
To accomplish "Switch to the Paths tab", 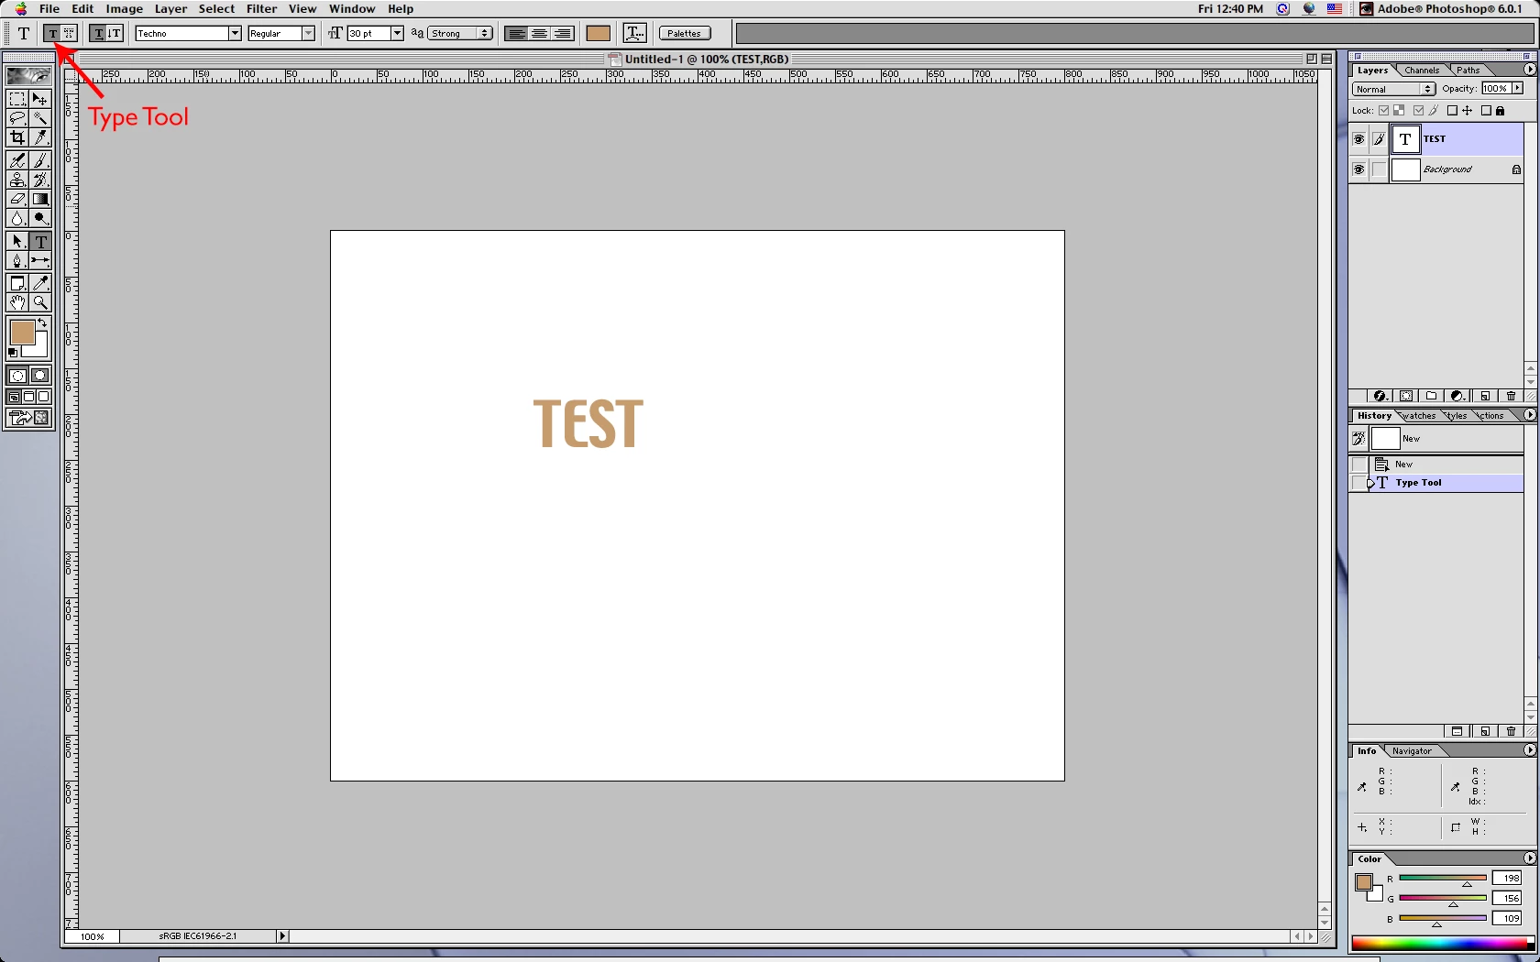I will click(x=1468, y=71).
